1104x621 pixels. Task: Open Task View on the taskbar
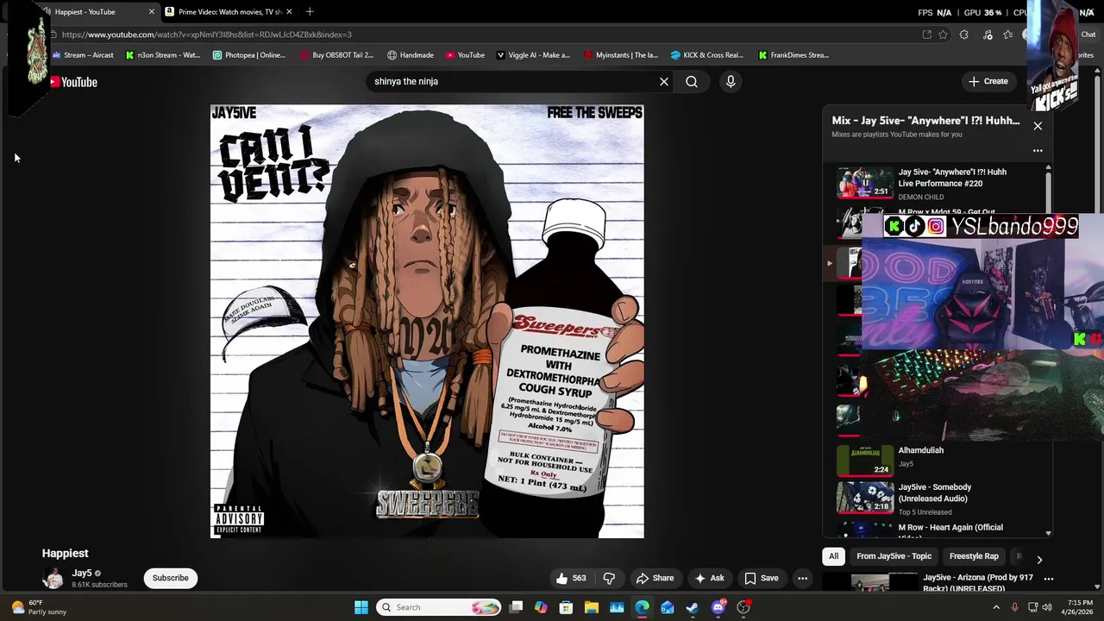516,607
